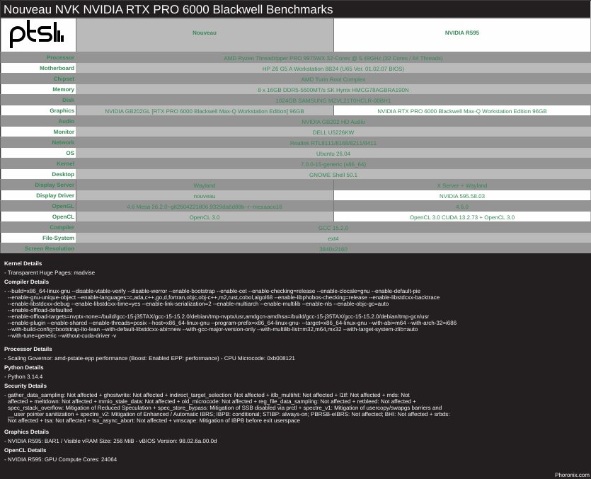Click the OpenCL 3.0 CUDA 13.2.73 value
The height and width of the screenshot is (479, 591).
(x=461, y=217)
